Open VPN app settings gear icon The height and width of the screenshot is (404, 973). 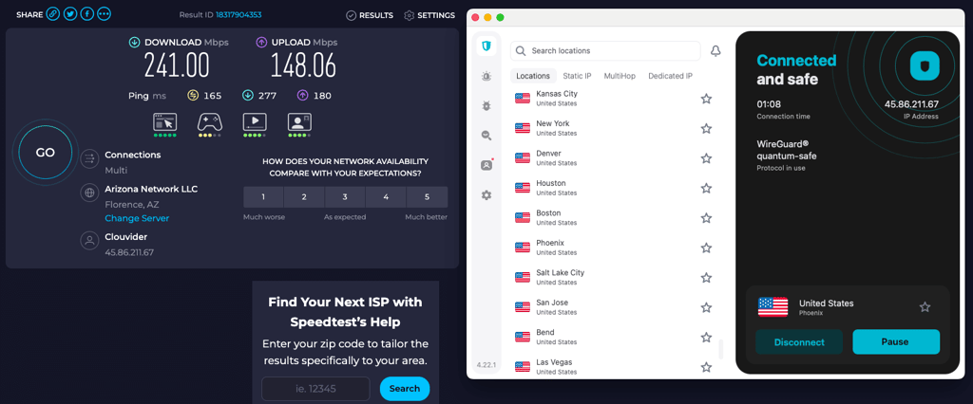click(x=486, y=195)
